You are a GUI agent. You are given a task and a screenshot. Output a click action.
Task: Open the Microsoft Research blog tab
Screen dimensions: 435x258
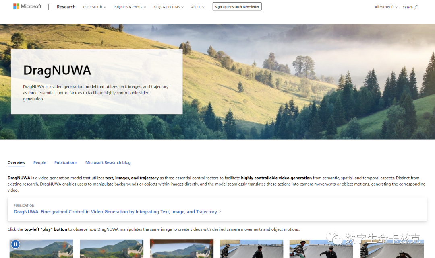[108, 162]
